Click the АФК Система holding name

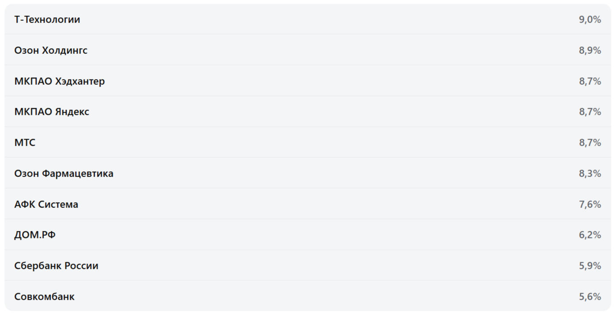pos(46,204)
